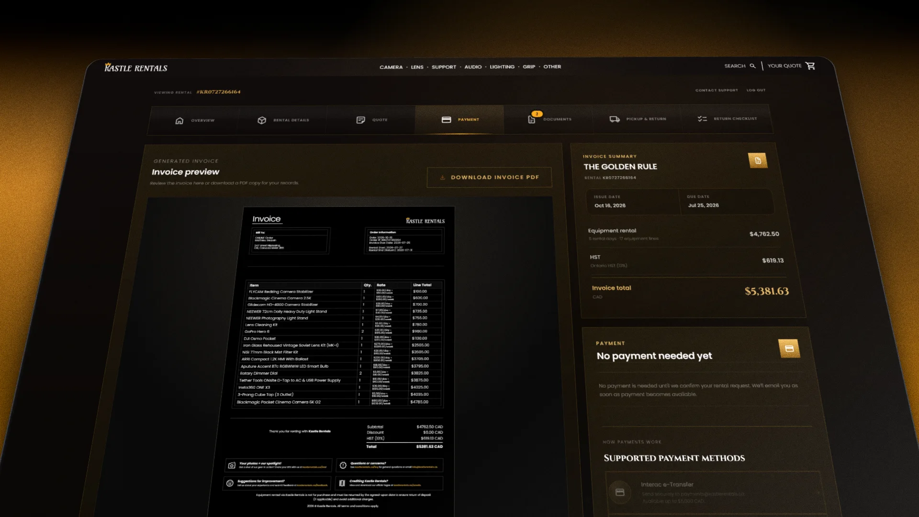Click the Oct 16, 2026 issue date
This screenshot has height=517, width=919.
coord(610,206)
